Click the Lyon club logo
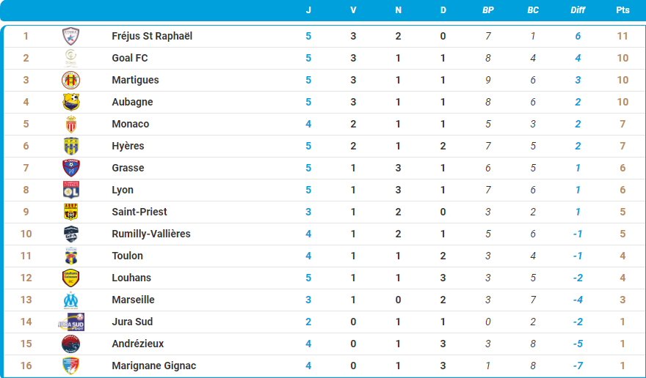Screen dimensions: 646x378 70,190
